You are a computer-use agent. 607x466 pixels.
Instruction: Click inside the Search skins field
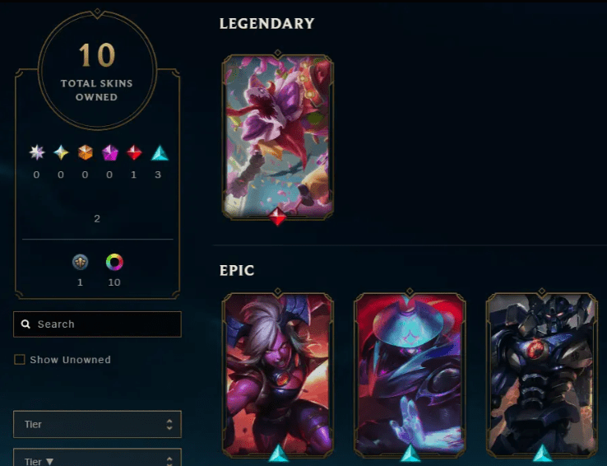[x=97, y=324]
